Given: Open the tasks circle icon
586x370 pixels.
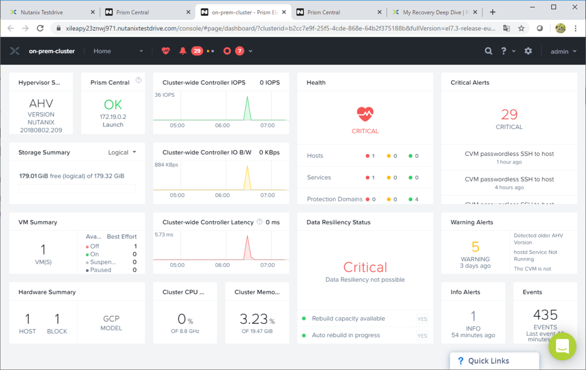Looking at the screenshot, I should [227, 51].
